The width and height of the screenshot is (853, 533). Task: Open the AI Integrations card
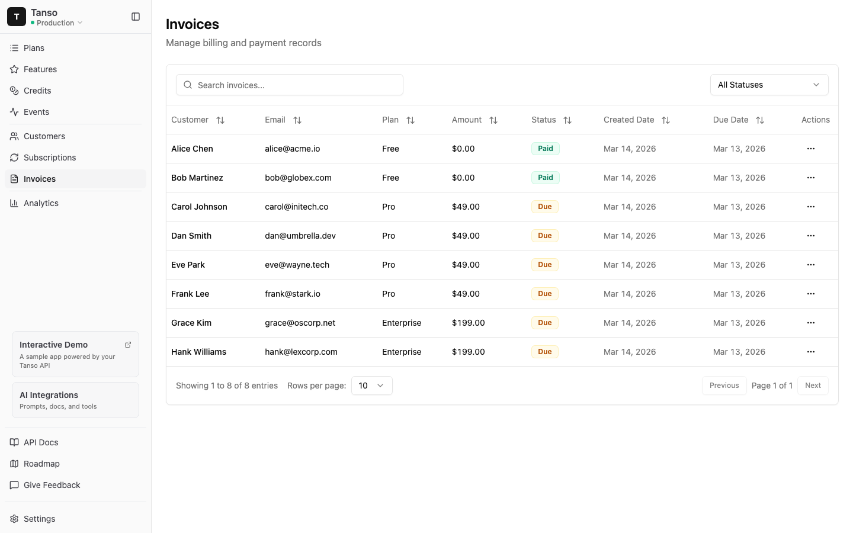click(x=75, y=400)
